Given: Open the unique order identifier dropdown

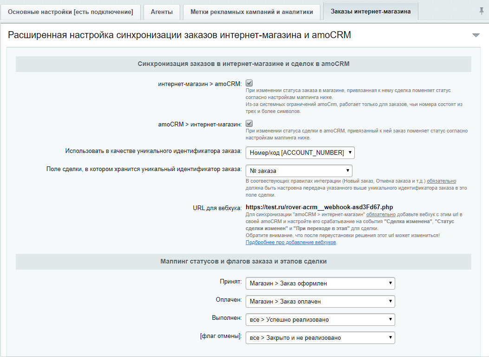Looking at the screenshot, I should click(x=300, y=152).
